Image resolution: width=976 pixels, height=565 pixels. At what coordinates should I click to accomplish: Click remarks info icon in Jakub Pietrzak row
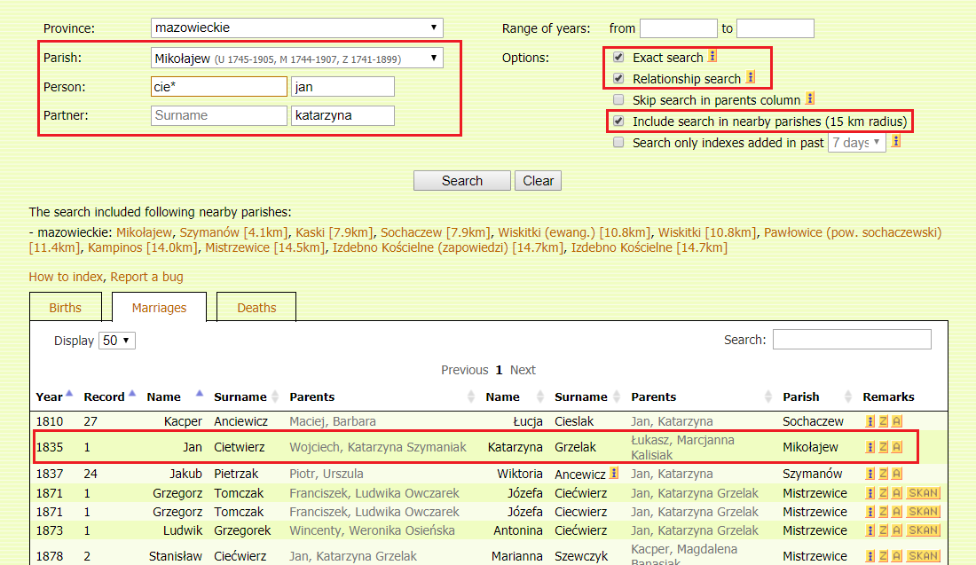870,475
